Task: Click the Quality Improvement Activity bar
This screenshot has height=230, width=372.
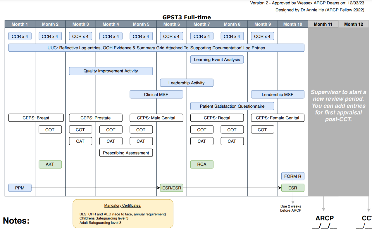Action: coord(111,71)
